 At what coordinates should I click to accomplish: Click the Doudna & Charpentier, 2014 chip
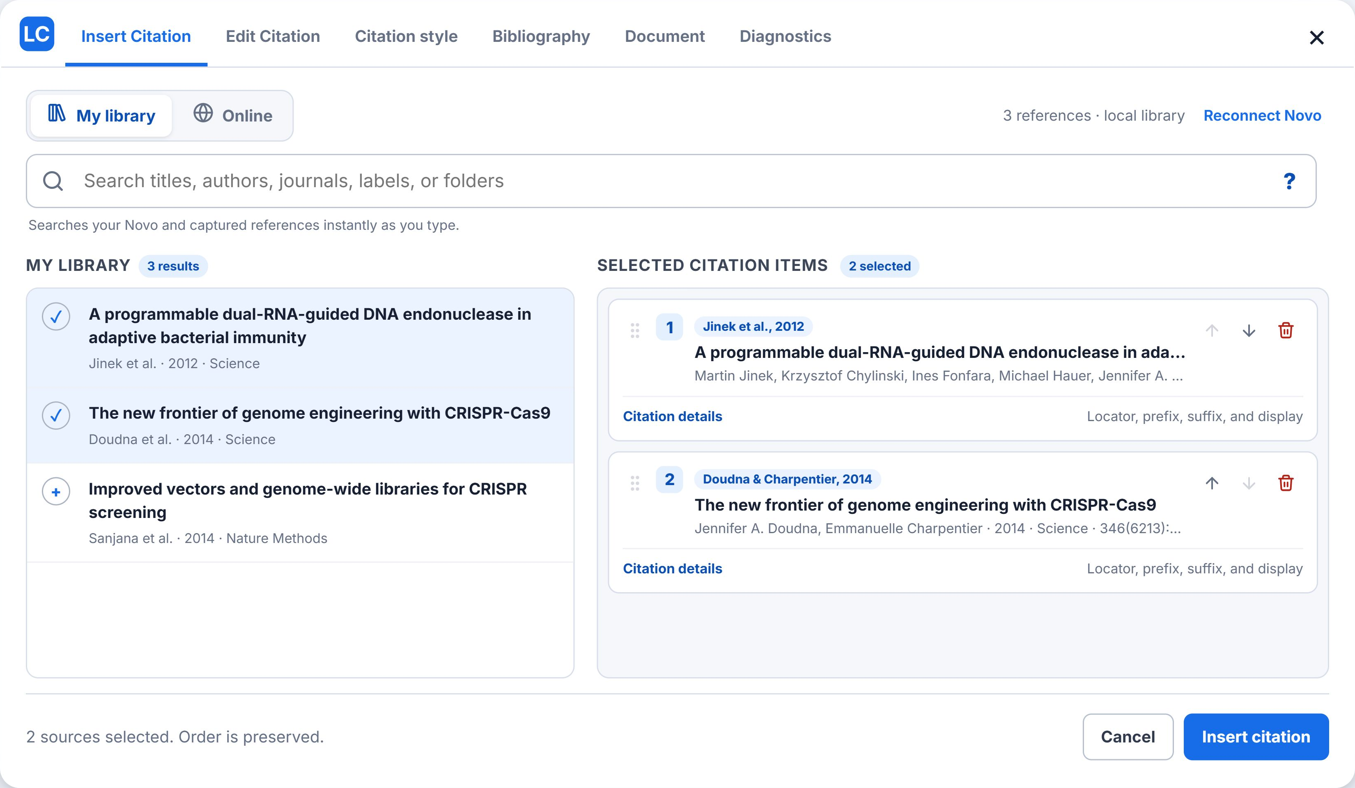click(787, 479)
